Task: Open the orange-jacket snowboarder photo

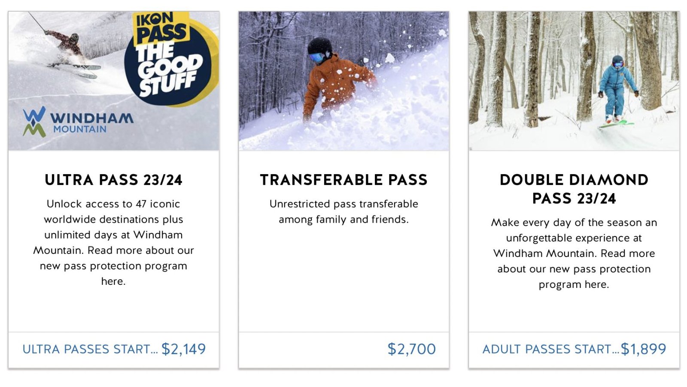Action: tap(343, 81)
